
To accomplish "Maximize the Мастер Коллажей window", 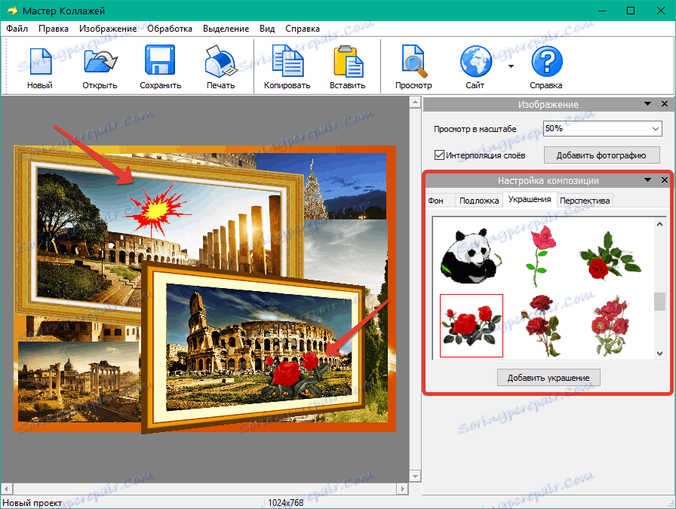I will tap(630, 11).
